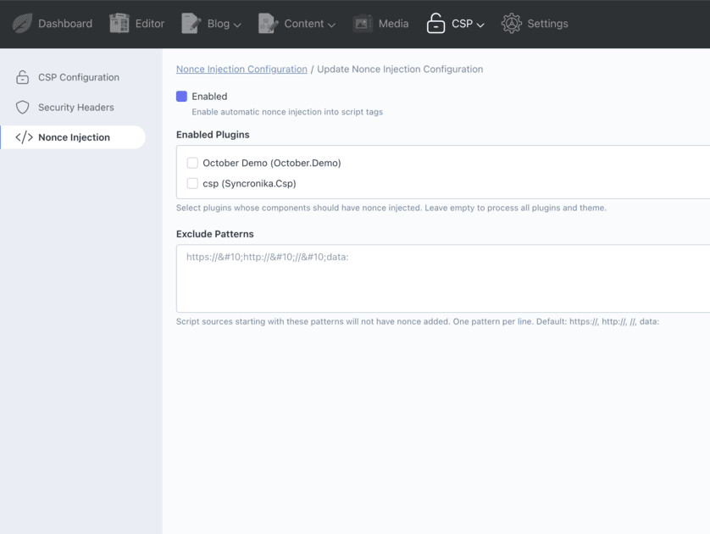Image resolution: width=710 pixels, height=534 pixels.
Task: Check the csp (Syncronika.Csp) plugin checkbox
Action: click(192, 183)
